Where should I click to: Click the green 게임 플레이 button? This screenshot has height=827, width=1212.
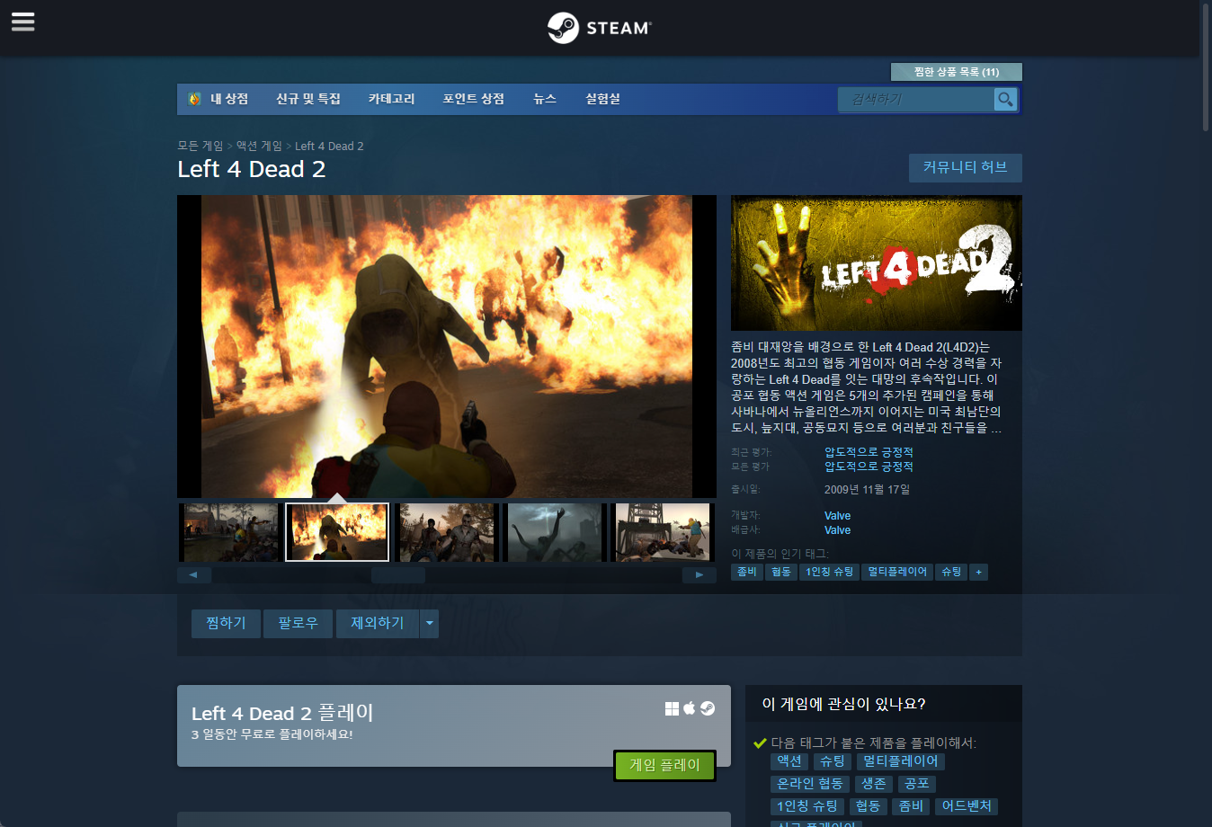664,765
